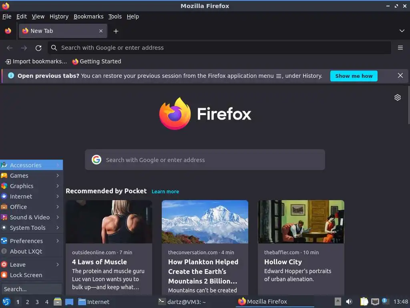
Task: Click Learn more link beside Pocket
Action: pos(165,191)
